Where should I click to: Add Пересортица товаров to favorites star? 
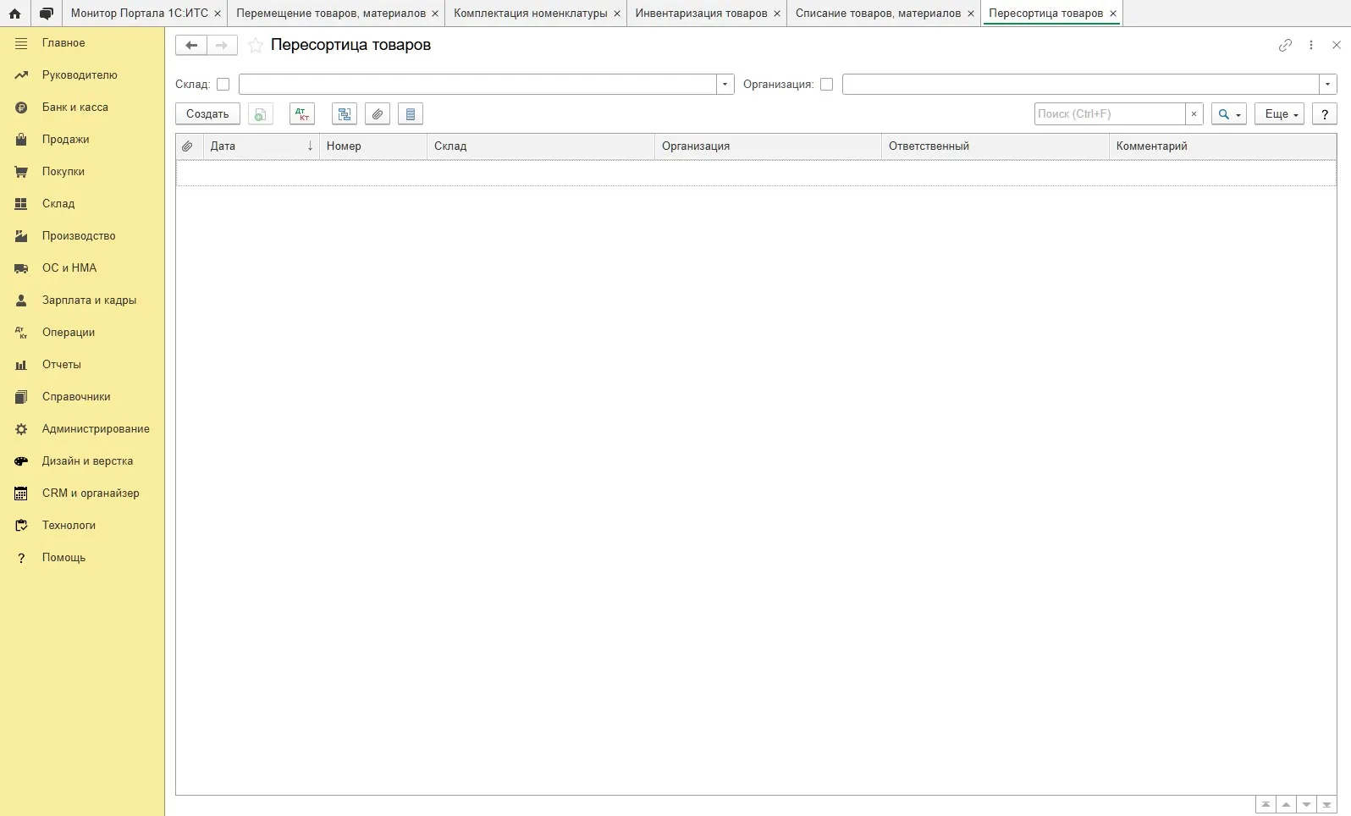click(x=256, y=46)
